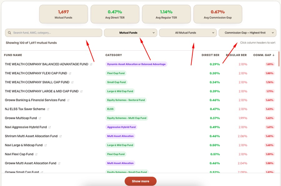
Task: Open THE WEALTH COMPANY BALANCED ADVANTAGE FUND
Action: pos(47,64)
